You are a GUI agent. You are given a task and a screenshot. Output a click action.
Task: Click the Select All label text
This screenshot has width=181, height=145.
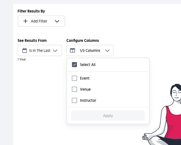click(x=88, y=65)
